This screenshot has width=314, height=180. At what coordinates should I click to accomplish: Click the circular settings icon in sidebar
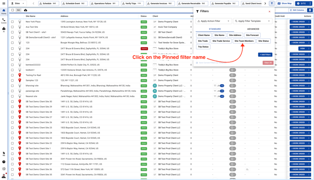4,169
